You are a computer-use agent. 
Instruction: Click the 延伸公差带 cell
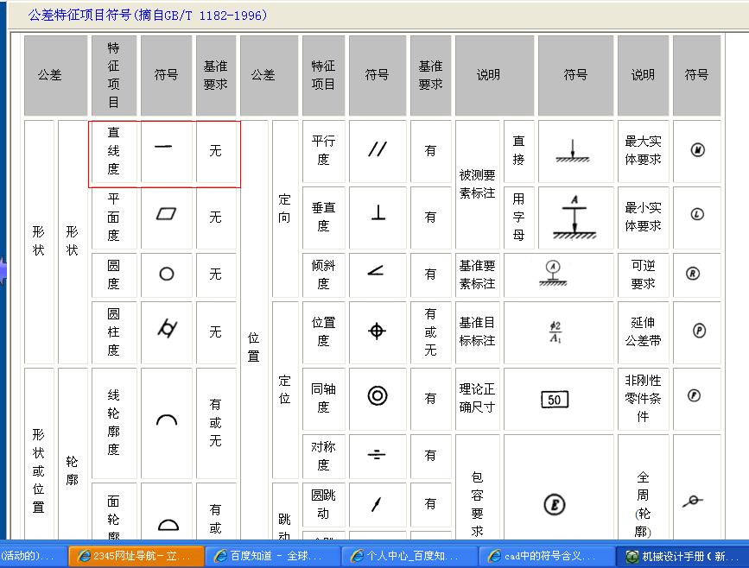pos(643,332)
